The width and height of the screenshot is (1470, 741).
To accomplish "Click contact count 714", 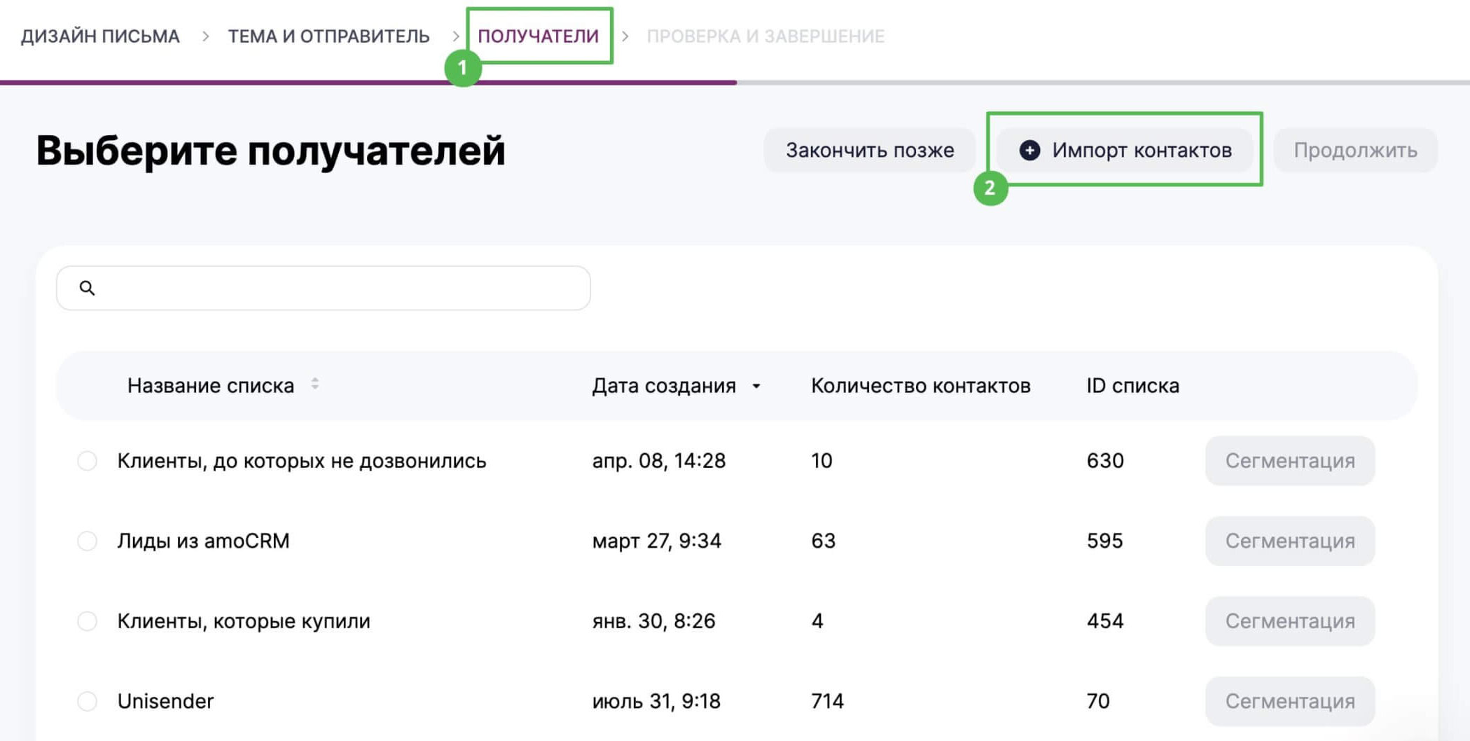I will 828,701.
